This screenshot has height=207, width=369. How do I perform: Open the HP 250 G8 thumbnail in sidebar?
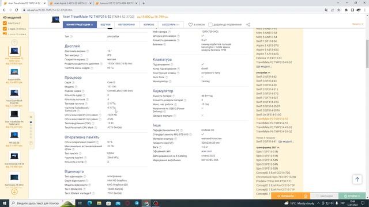[14, 135]
